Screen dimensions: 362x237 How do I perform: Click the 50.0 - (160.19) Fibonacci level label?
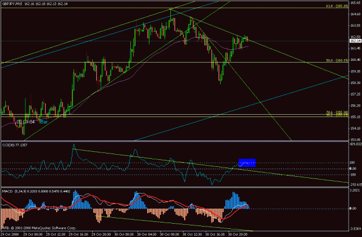[337, 60]
